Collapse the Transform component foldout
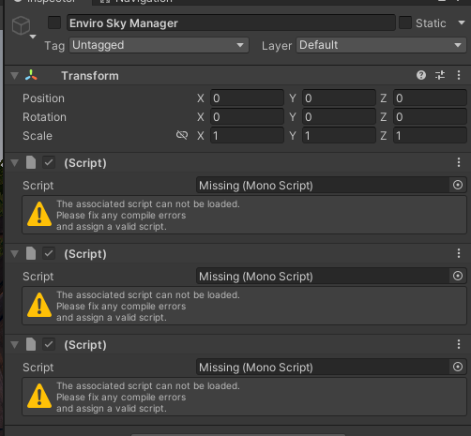 [14, 76]
